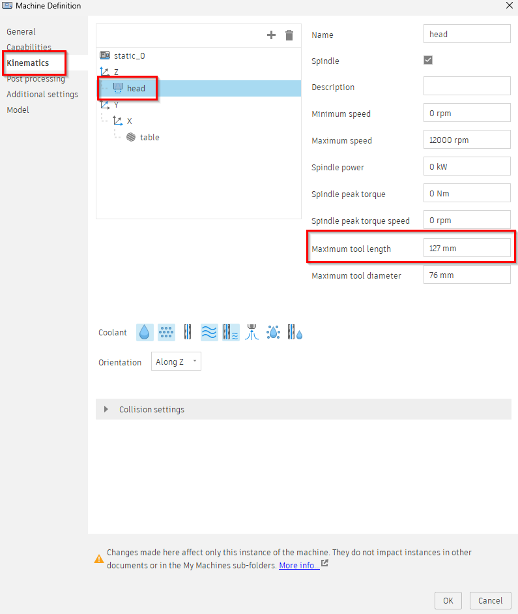Viewport: 518px width, 614px height.
Task: Toggle Mist coolant dotted icon
Action: 166,333
